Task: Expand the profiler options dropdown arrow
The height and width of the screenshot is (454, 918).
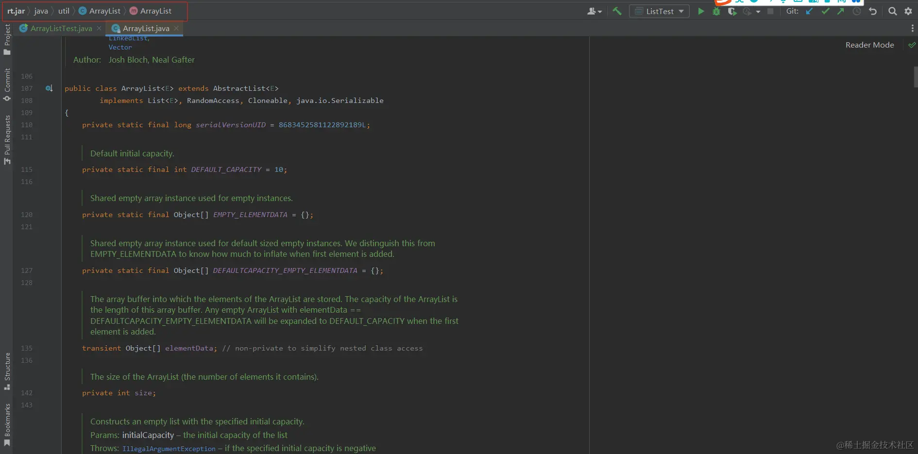Action: point(758,12)
